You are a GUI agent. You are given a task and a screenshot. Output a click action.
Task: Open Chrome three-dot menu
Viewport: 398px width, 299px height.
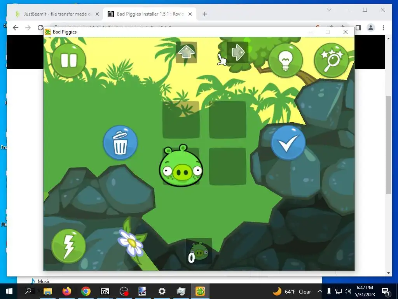pyautogui.click(x=383, y=28)
